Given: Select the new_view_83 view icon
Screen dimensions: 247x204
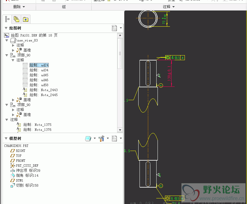Looking at the screenshot, I should (x=13, y=40).
